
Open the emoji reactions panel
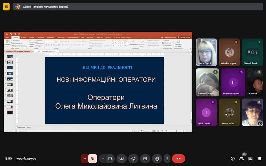pos(133,159)
